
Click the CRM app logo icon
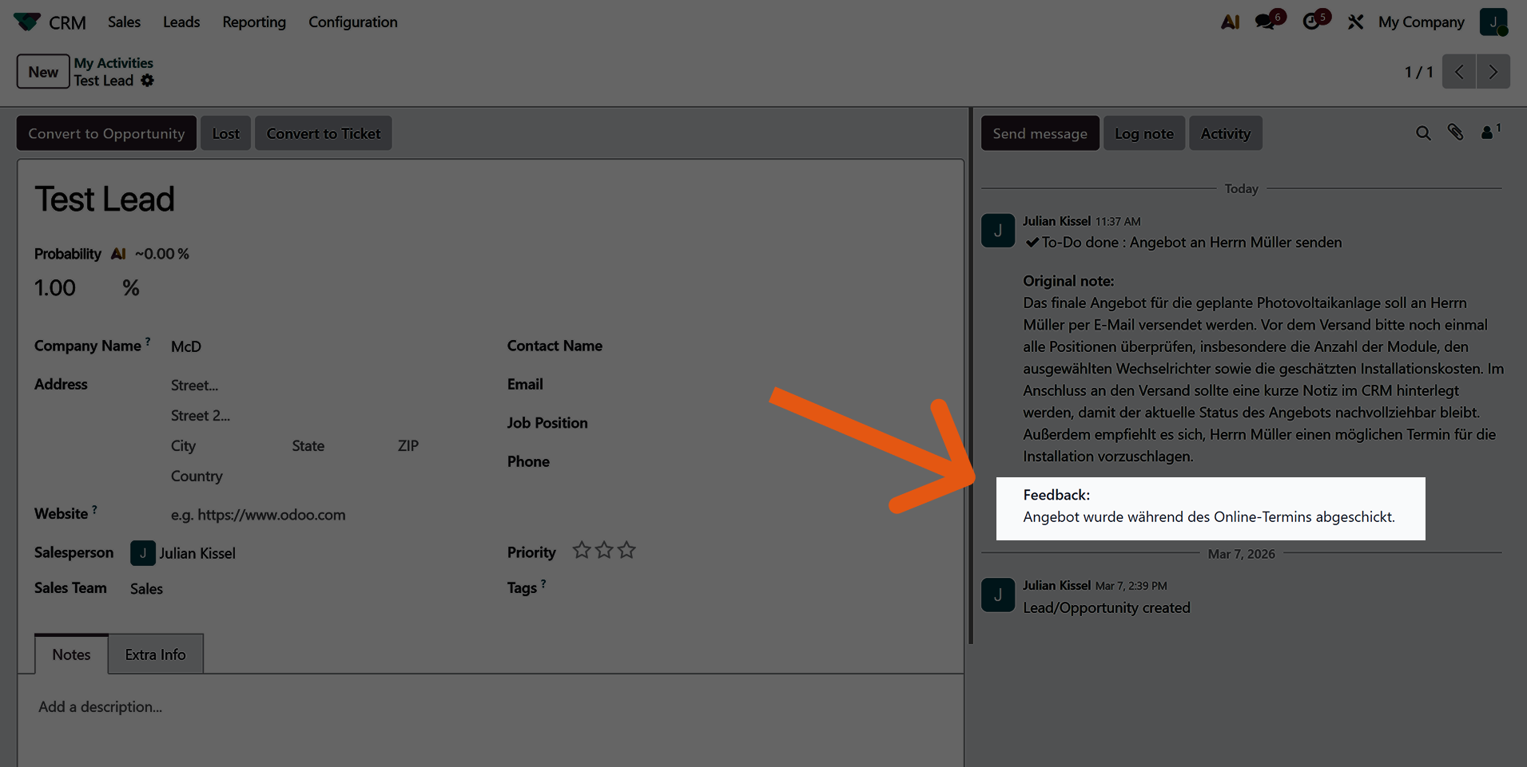[x=27, y=22]
